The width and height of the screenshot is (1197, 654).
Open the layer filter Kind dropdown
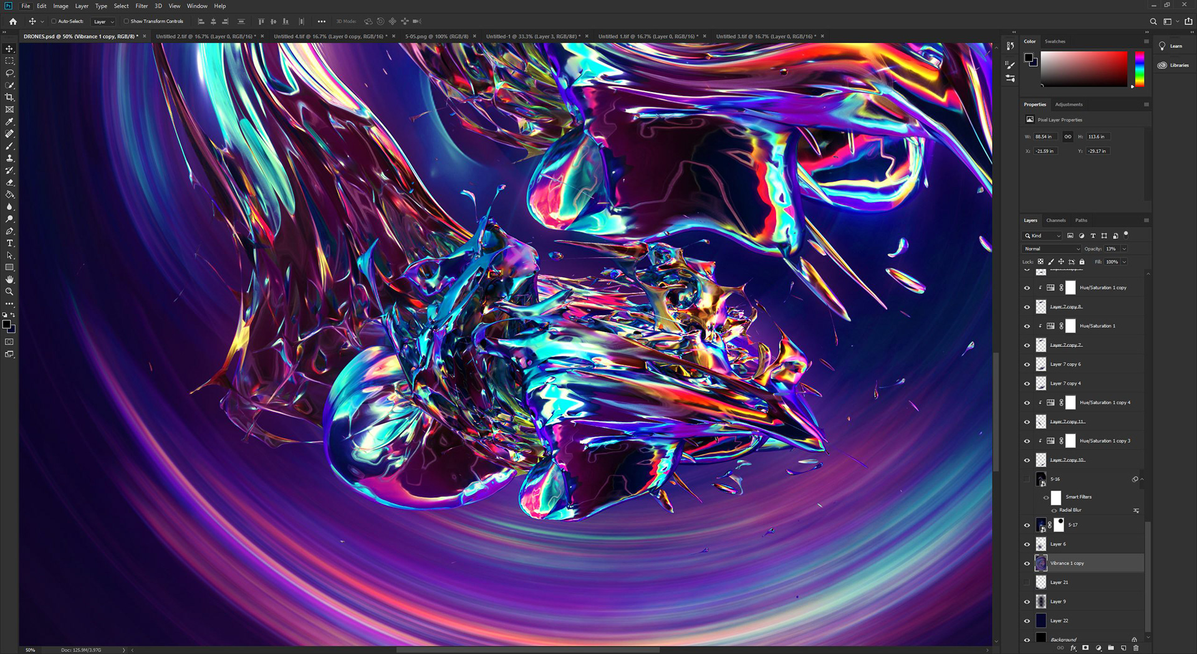[1042, 235]
